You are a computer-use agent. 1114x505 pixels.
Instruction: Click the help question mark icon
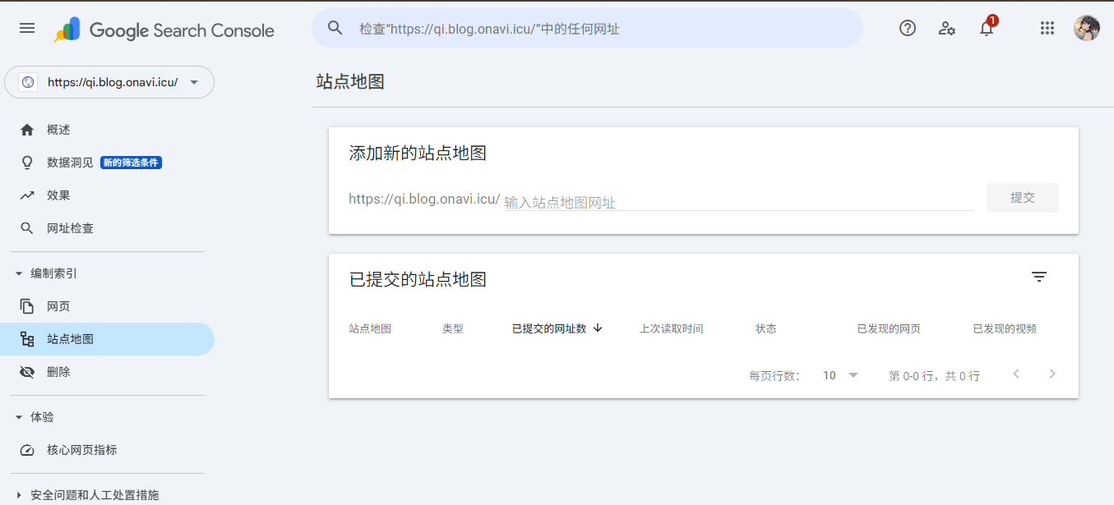point(908,29)
